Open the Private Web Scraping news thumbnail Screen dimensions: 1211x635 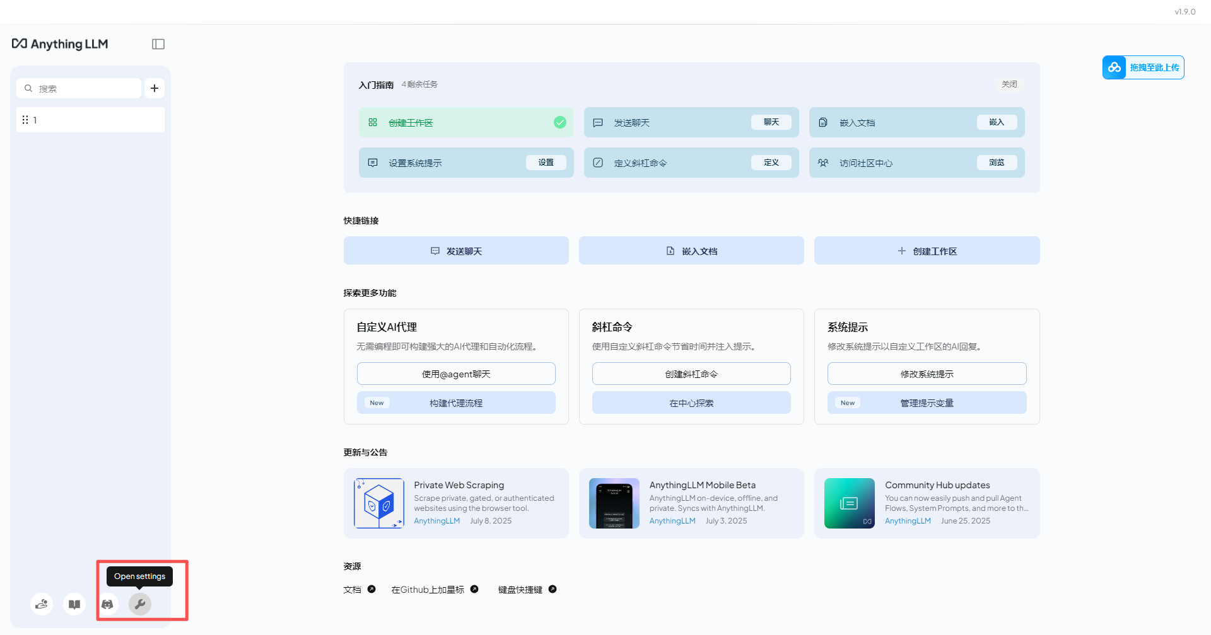point(378,503)
